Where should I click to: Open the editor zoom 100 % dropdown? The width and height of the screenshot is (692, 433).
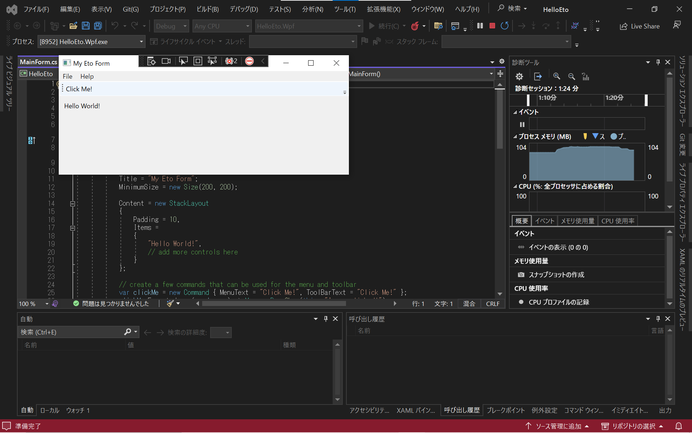coord(34,304)
